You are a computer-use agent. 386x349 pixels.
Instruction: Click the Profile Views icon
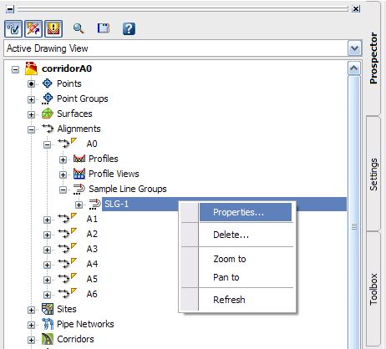tap(79, 174)
